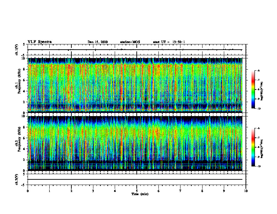The height and width of the screenshot is (214, 277).
Task: Click the "2" kHz tick of the ch.2 spectrogram
Action: pyautogui.click(x=24, y=160)
